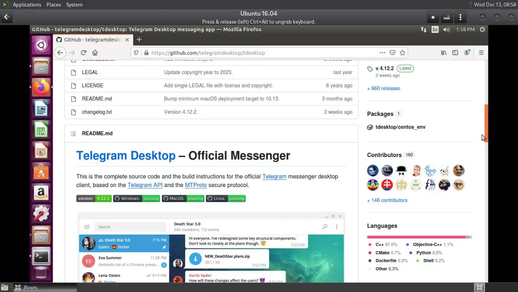Follow the MTProto link
Screen dimensions: 518x292
(196, 185)
